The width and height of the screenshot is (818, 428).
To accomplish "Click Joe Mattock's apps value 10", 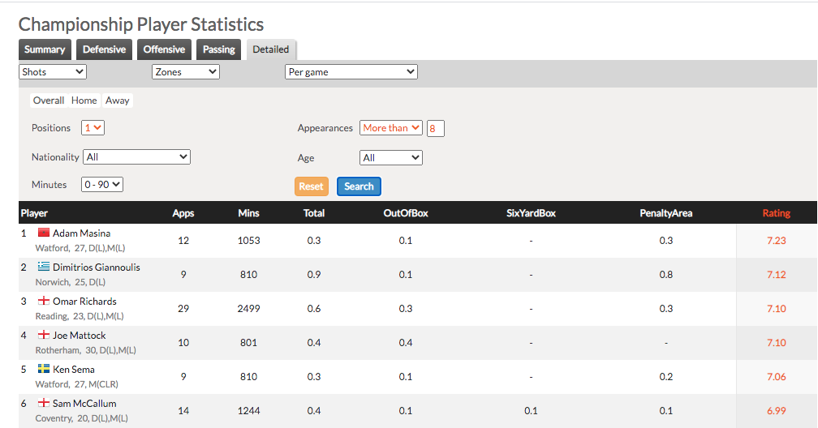I will coord(183,343).
